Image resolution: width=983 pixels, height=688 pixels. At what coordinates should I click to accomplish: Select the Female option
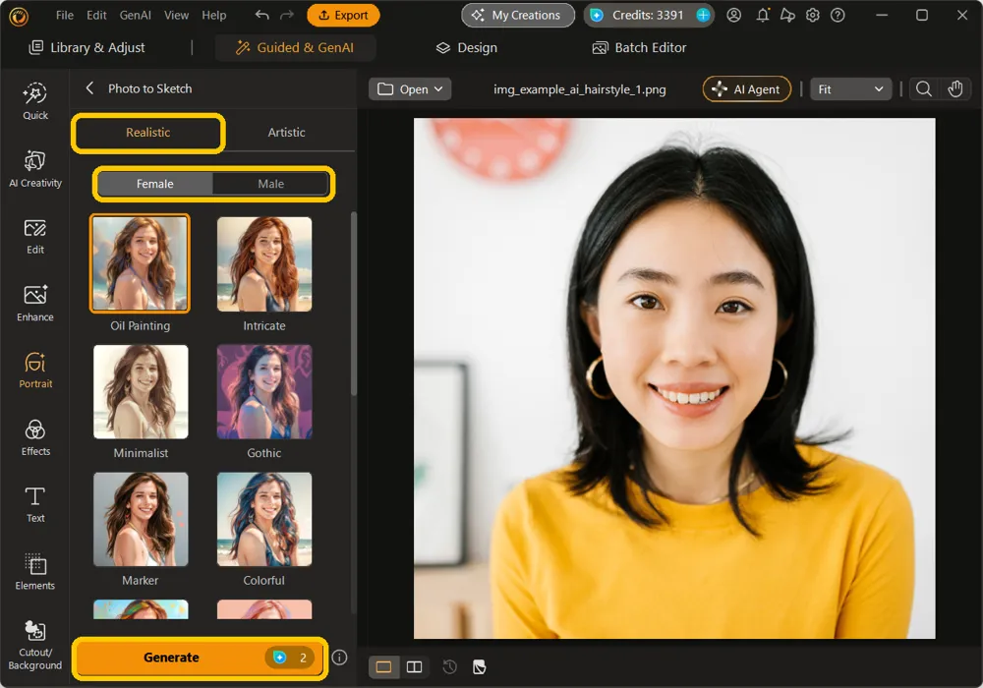coord(155,184)
